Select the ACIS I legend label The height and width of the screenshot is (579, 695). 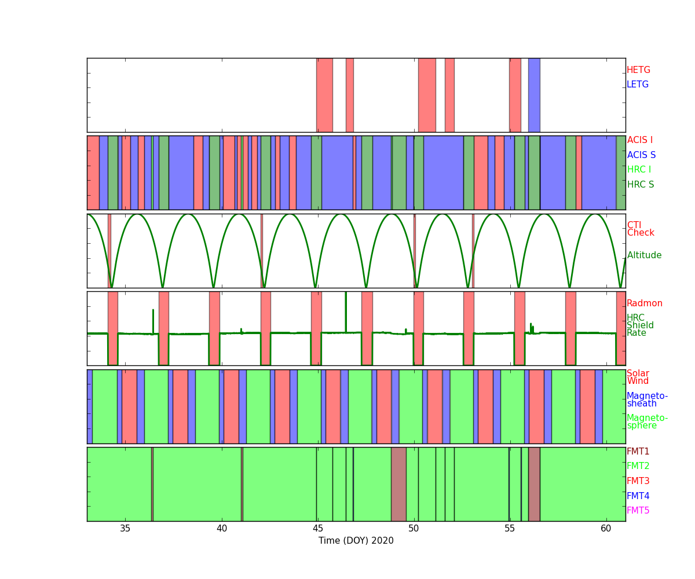[x=639, y=140]
